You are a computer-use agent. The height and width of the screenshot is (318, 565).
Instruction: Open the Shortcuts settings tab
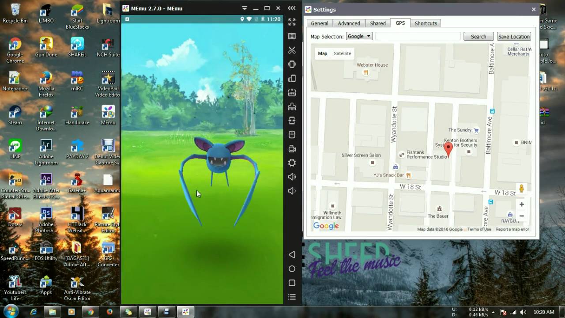[x=426, y=23]
